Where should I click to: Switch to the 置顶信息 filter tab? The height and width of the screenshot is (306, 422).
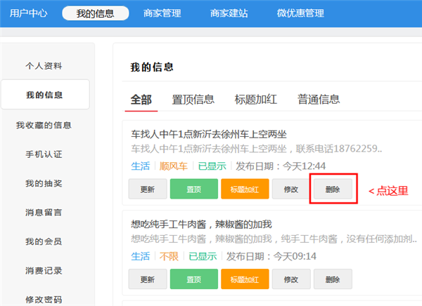pyautogui.click(x=193, y=99)
